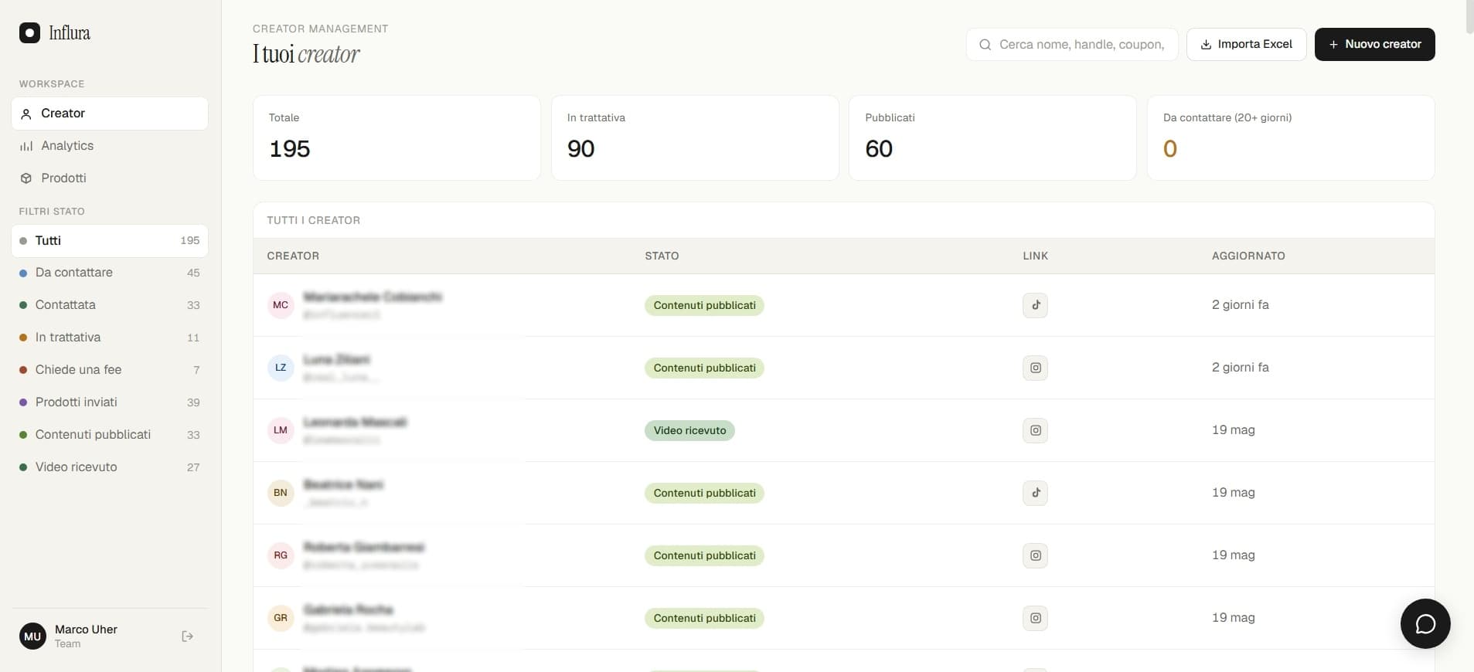Filter by Chiede una fee status
The height and width of the screenshot is (672, 1474).
pyautogui.click(x=110, y=370)
